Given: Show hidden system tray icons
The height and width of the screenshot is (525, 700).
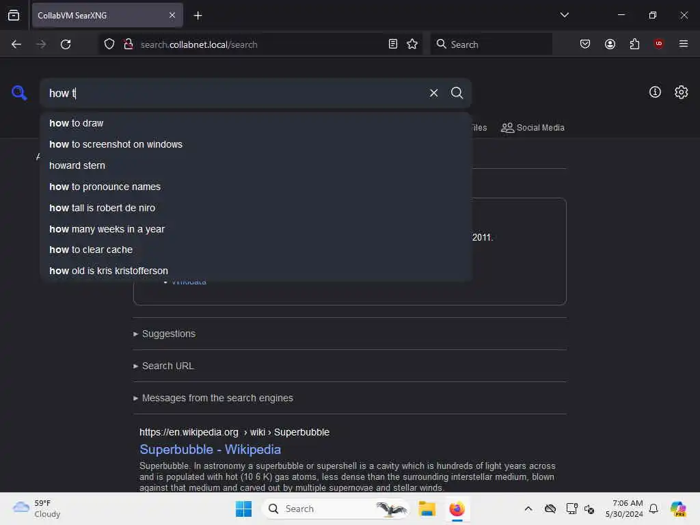Looking at the screenshot, I should click(528, 509).
